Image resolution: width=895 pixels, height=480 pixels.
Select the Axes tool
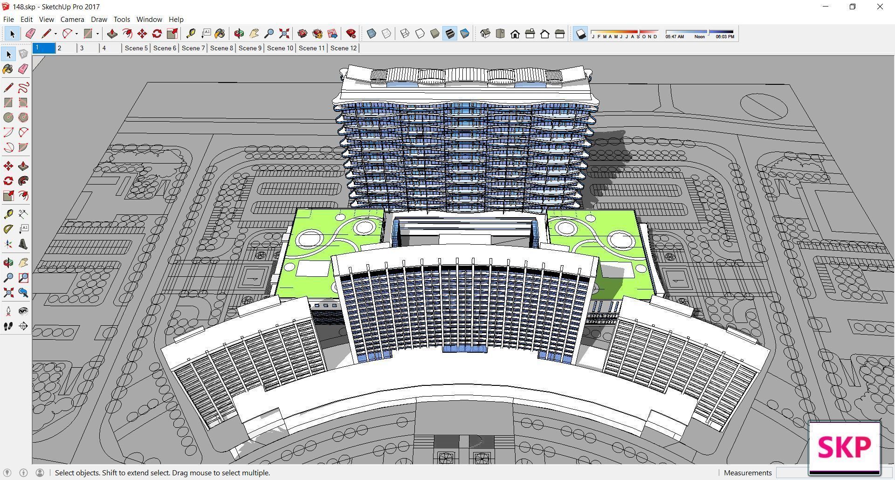[8, 244]
